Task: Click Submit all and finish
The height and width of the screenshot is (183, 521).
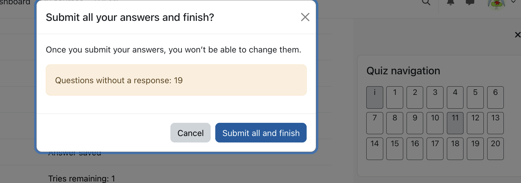Action: [x=261, y=133]
